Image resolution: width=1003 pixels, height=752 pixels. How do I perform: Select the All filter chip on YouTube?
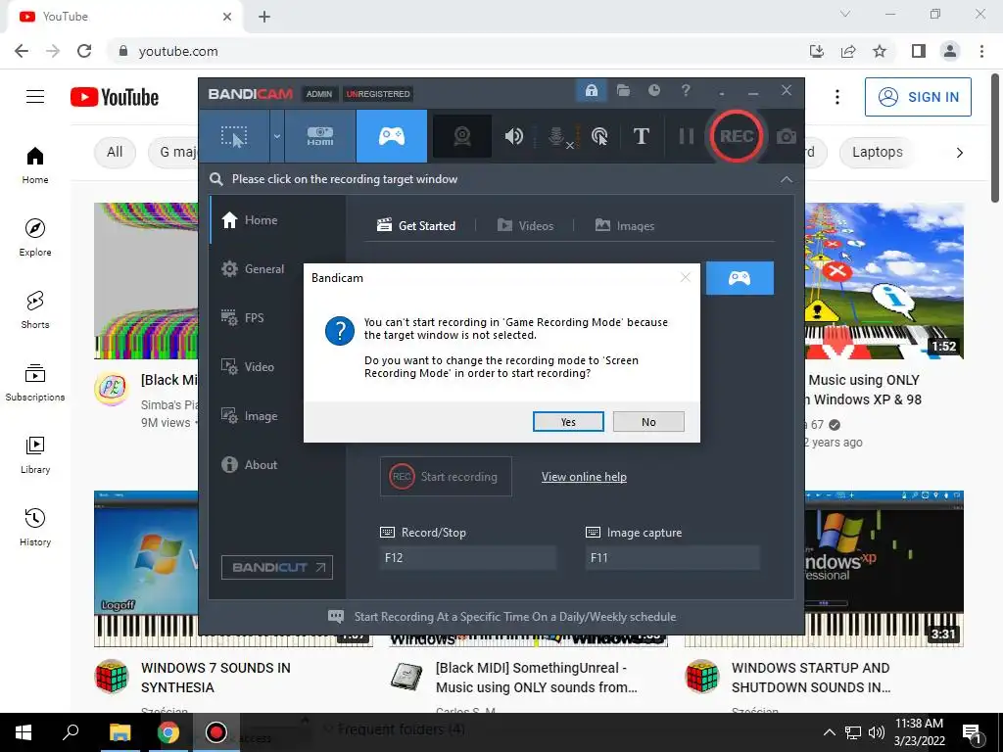(115, 152)
